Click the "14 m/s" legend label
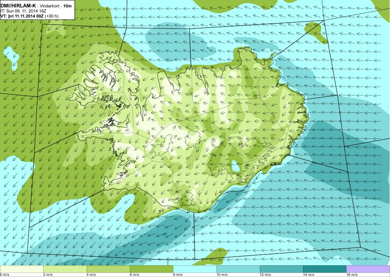The height and width of the screenshot is (277, 390). [308, 275]
